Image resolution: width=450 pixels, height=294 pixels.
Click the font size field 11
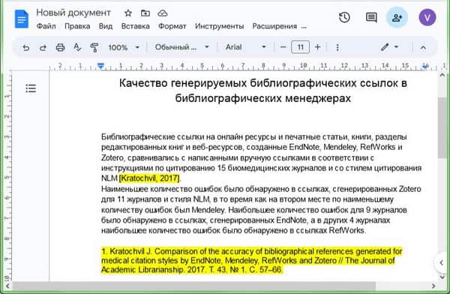pyautogui.click(x=300, y=47)
